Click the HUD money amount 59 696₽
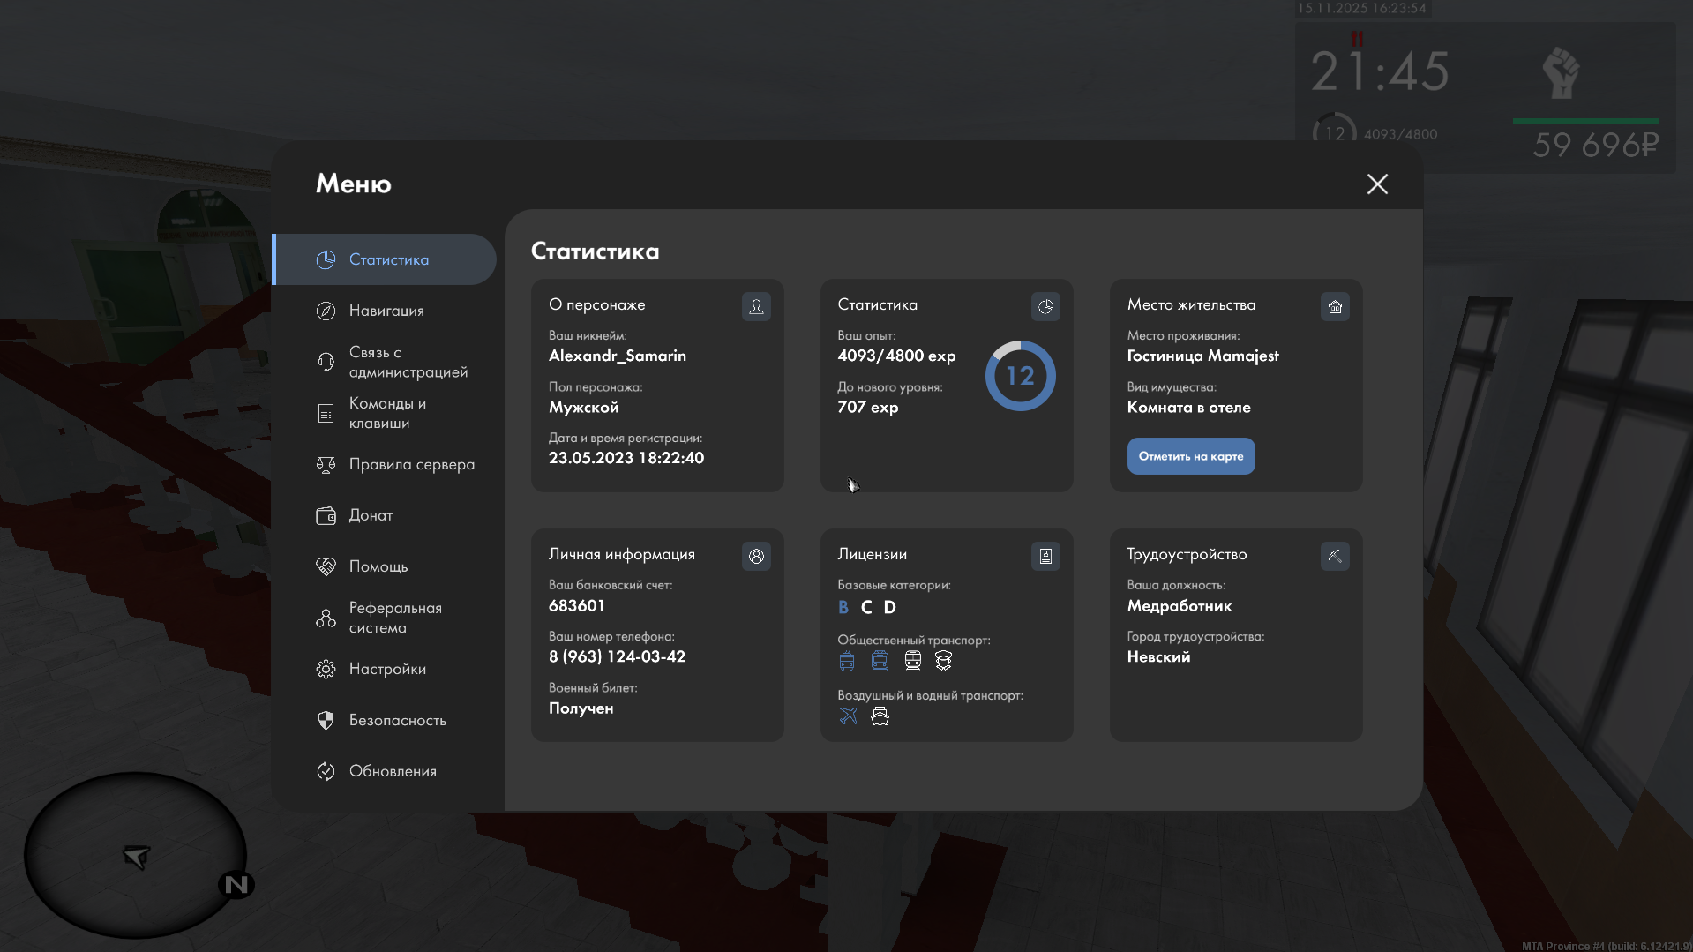 tap(1596, 145)
